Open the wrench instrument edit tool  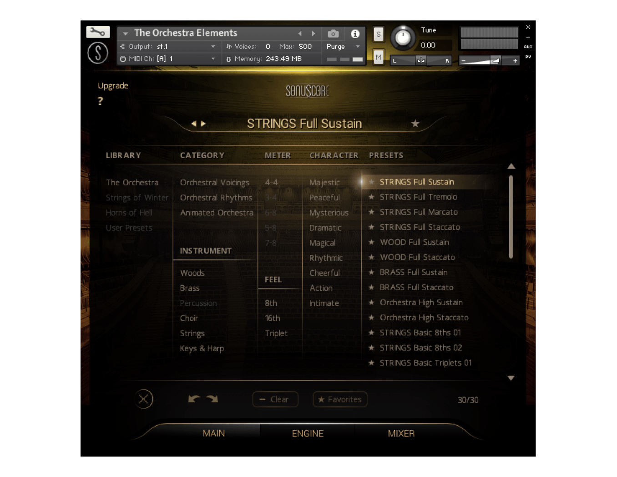coord(98,32)
